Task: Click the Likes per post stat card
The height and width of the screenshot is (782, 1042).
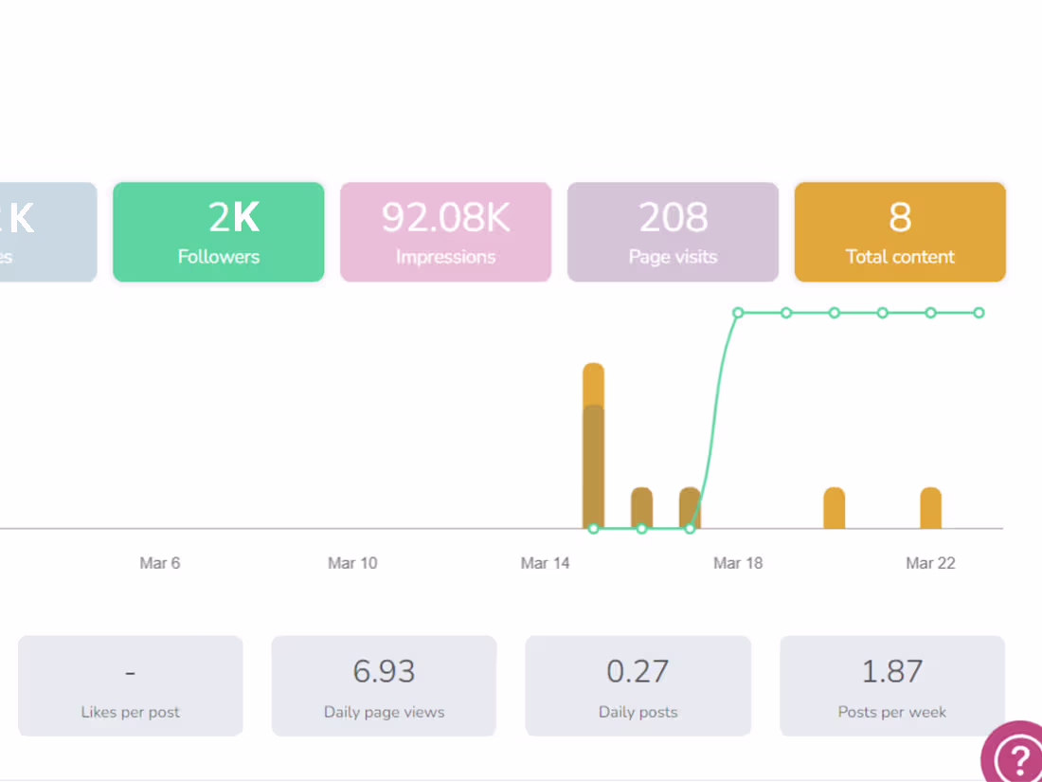Action: [131, 685]
